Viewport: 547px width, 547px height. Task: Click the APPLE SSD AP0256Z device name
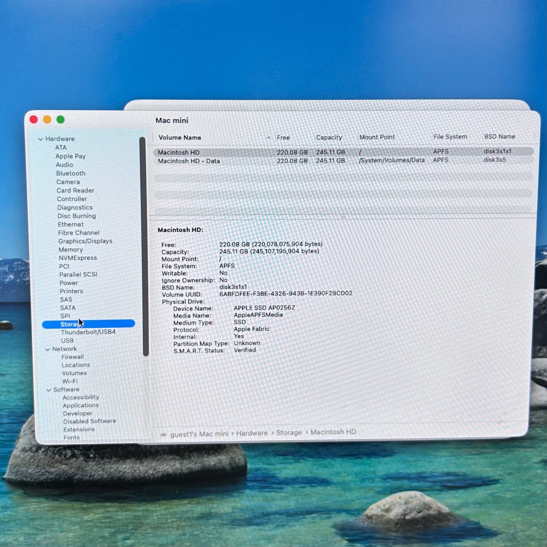coord(264,308)
